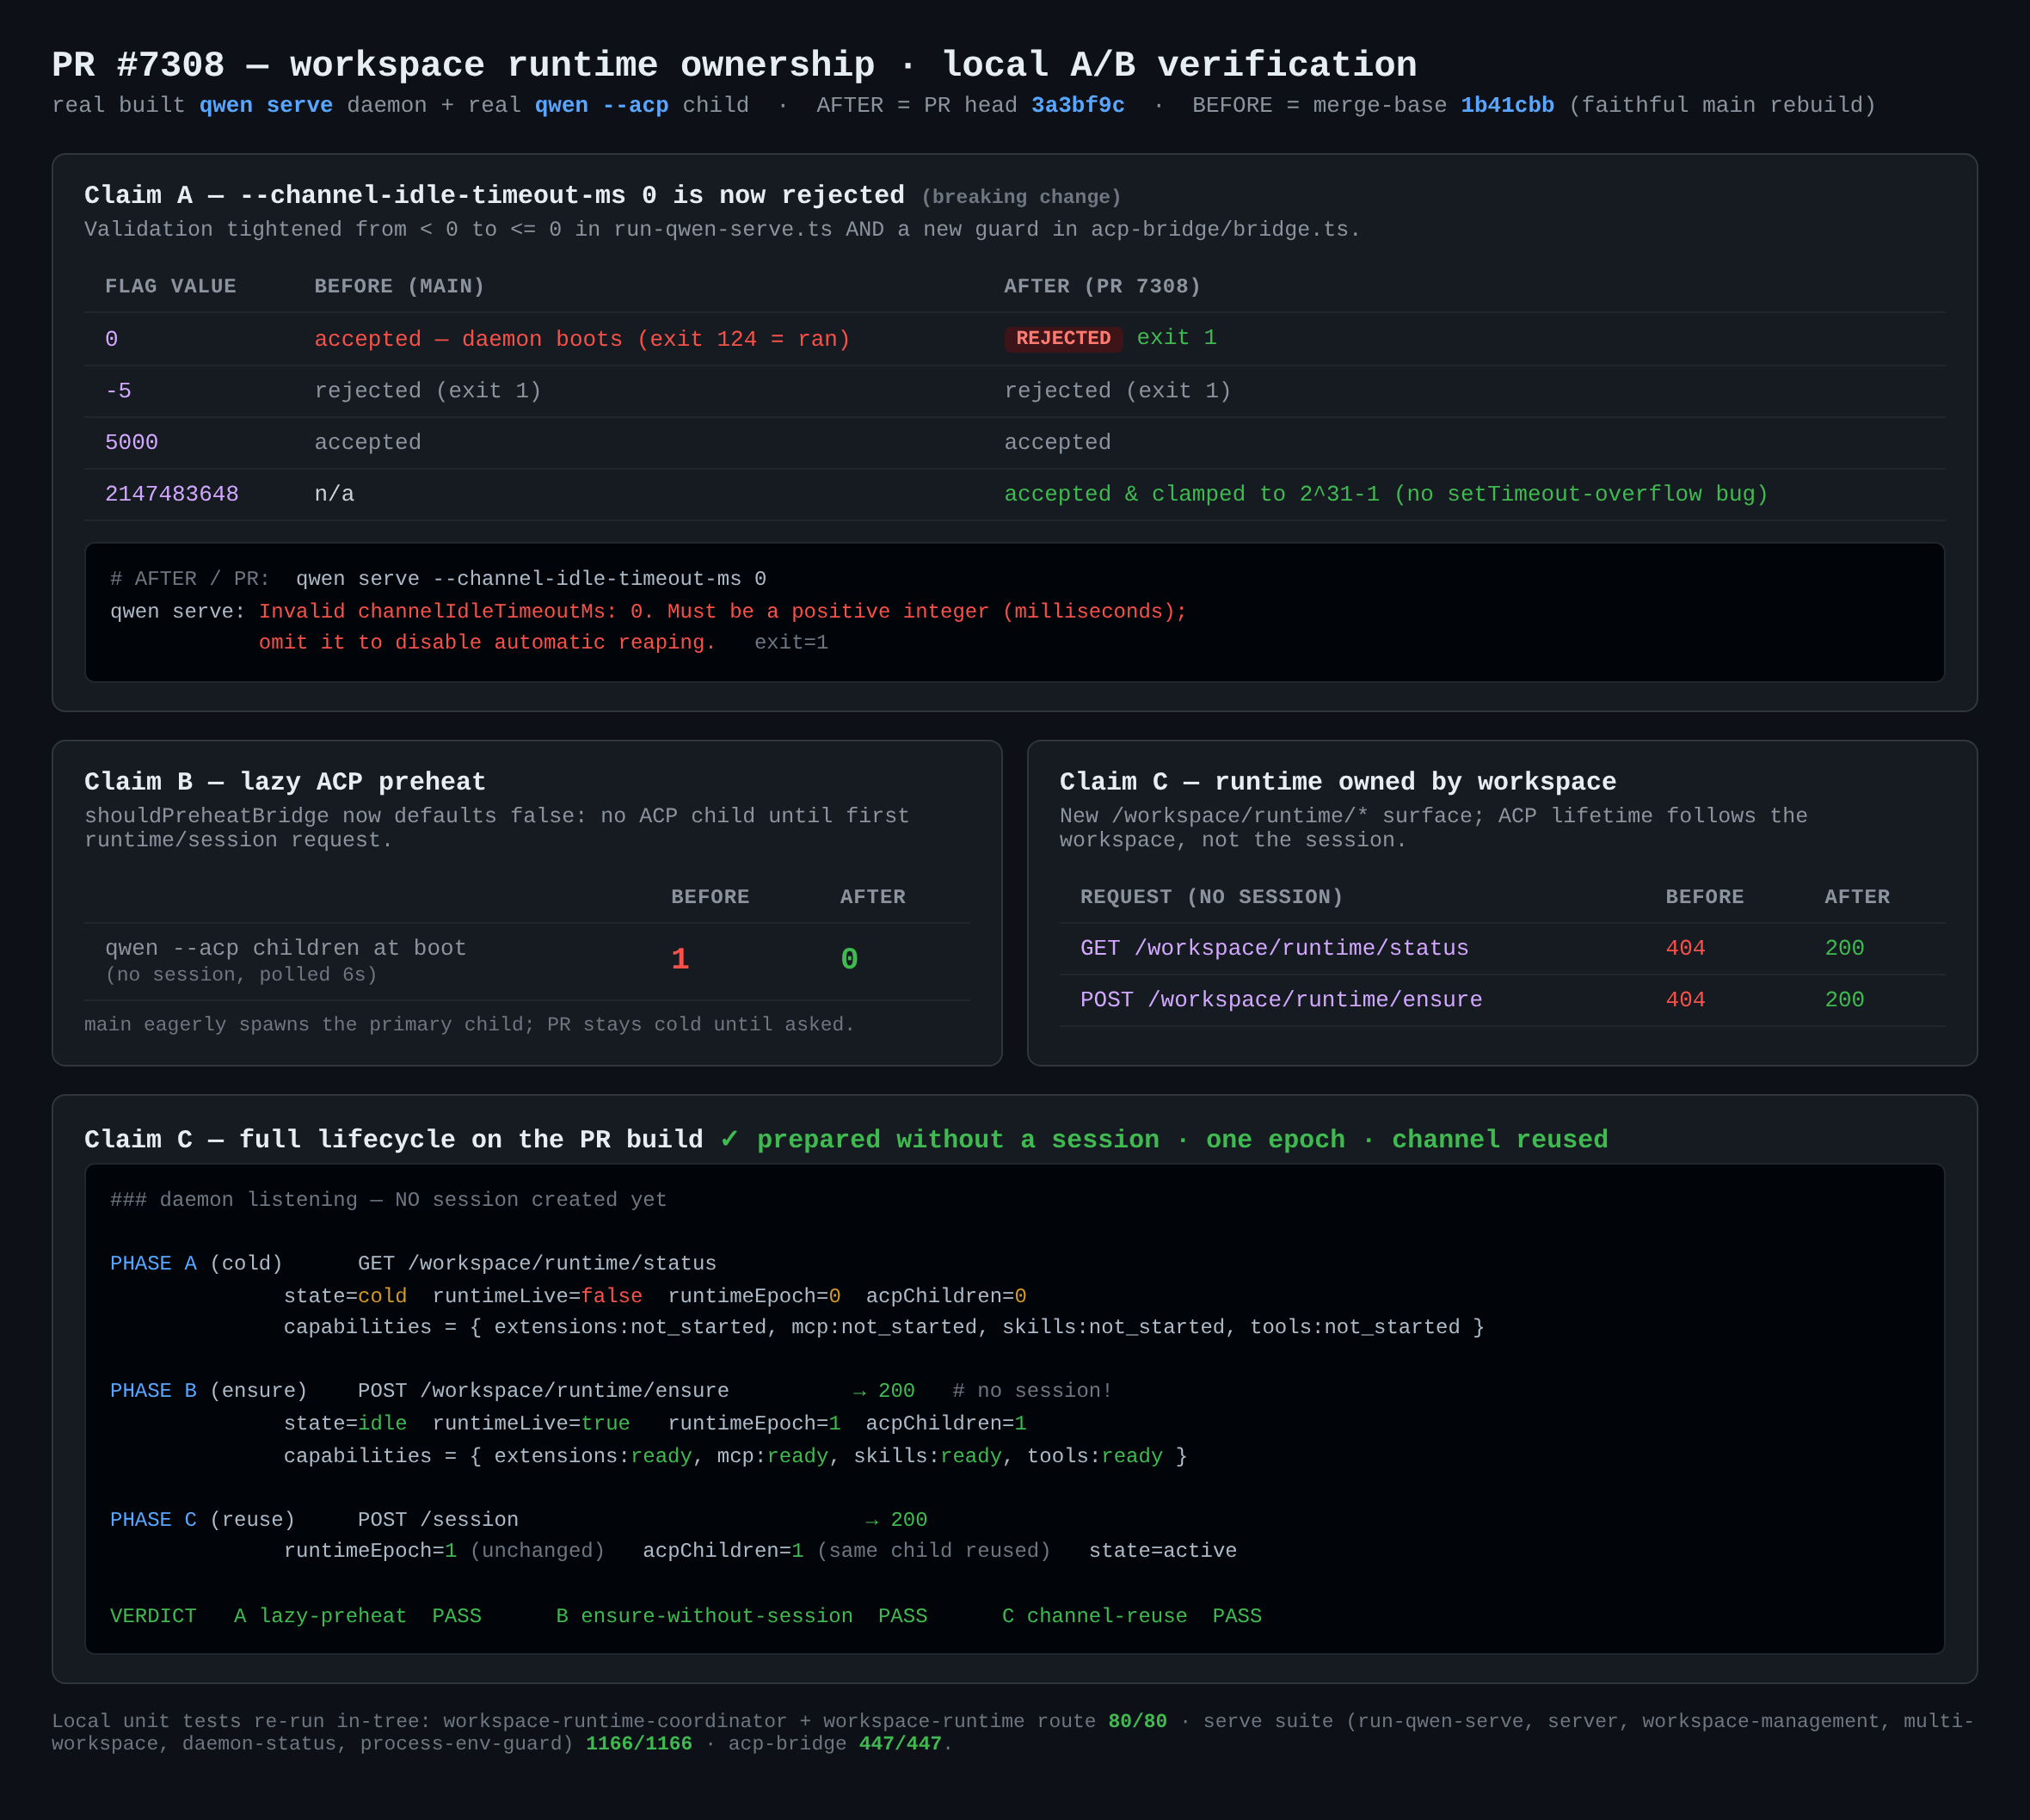Click 'Claim C — full lifecycle on the PR build' heading
Screen dimensions: 2030x1820
(393, 1140)
